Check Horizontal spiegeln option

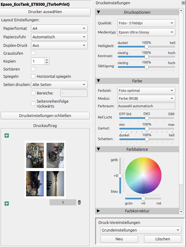click(33, 76)
